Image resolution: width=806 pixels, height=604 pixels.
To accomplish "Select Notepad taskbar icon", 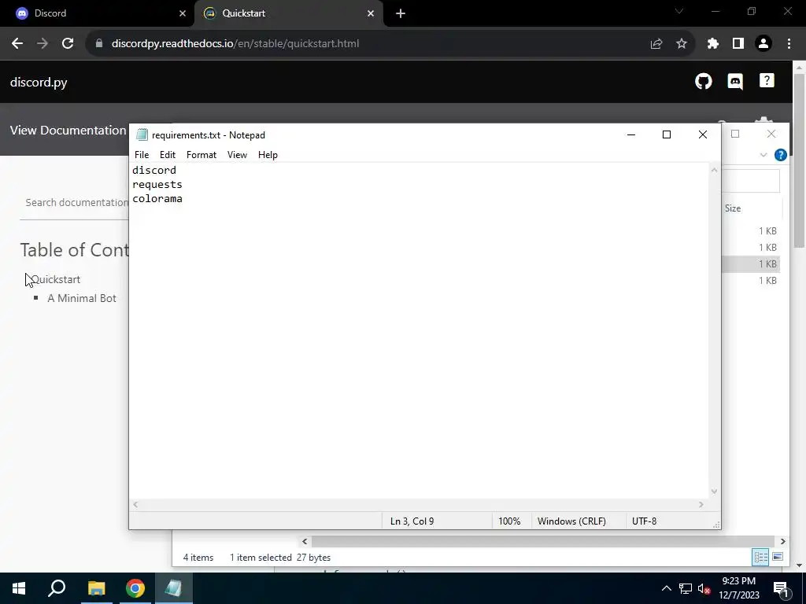I will (x=174, y=588).
